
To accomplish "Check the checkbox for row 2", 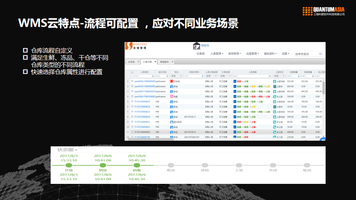I will [x=132, y=86].
